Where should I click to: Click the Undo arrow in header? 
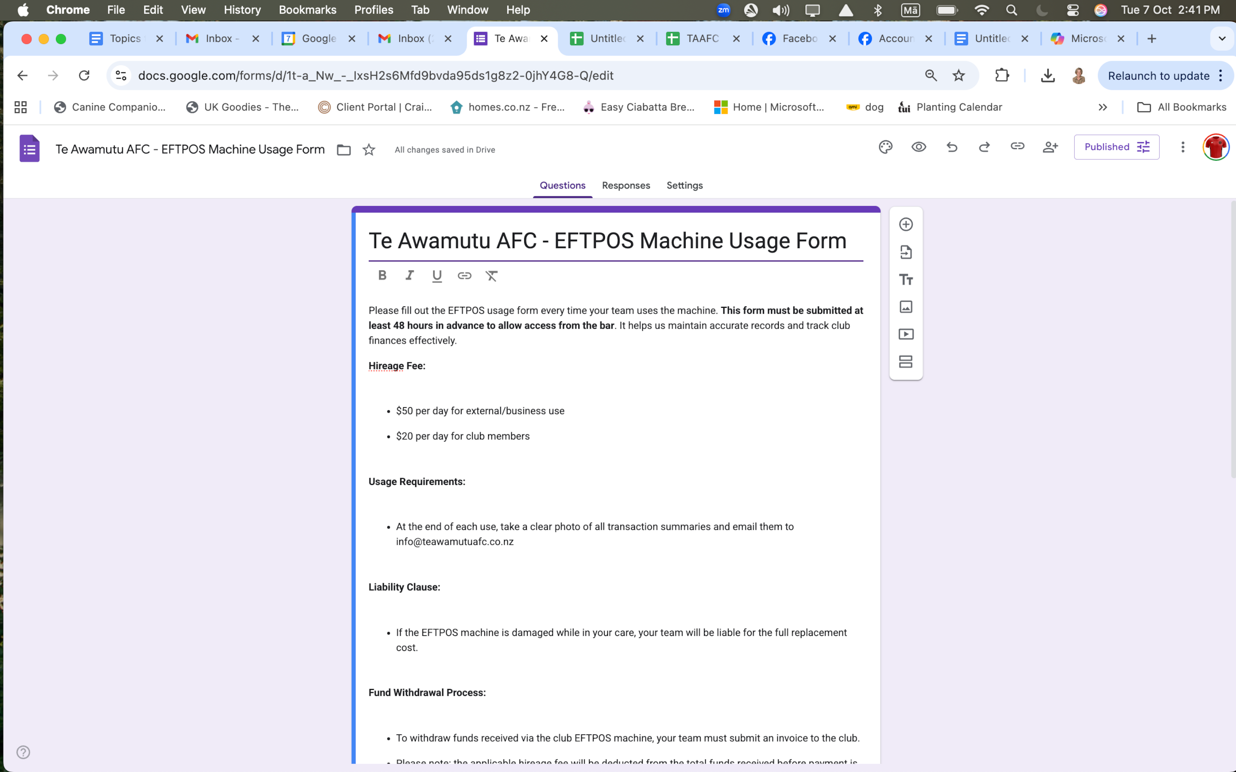tap(952, 147)
